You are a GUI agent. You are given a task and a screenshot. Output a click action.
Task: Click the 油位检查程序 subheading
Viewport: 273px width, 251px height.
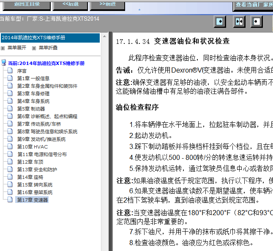coord(137,107)
